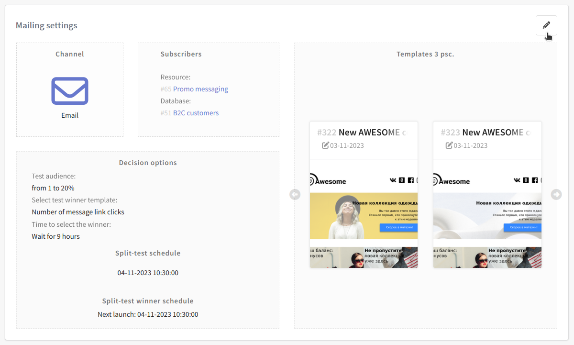This screenshot has height=345, width=574.
Task: Show next templates with right arrow
Action: pos(556,194)
